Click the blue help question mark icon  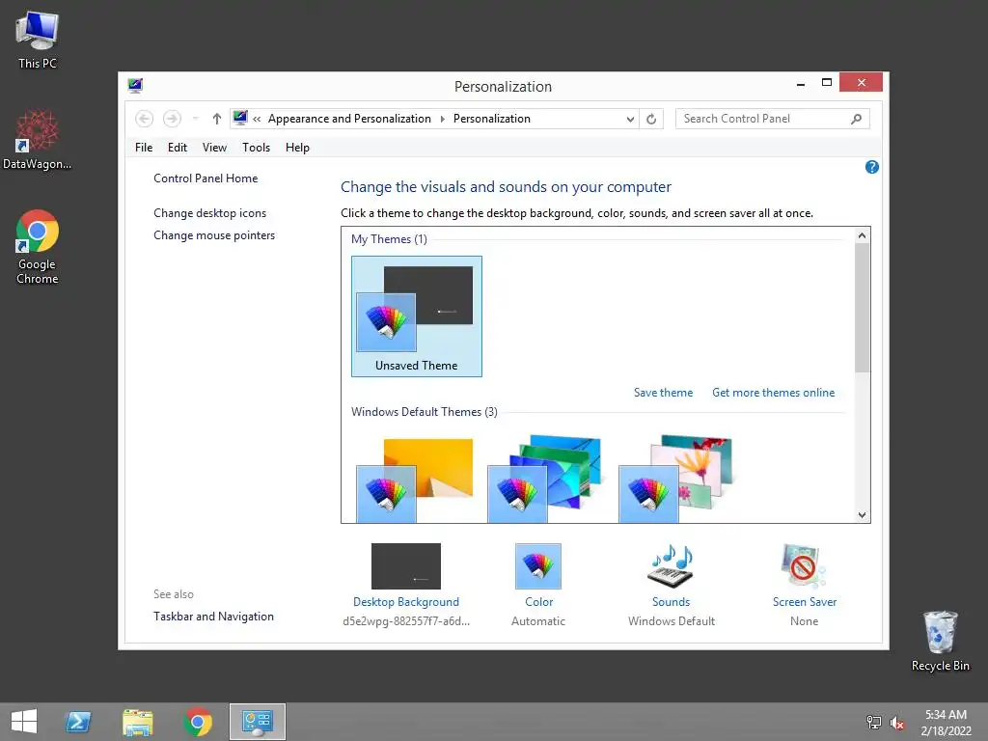pyautogui.click(x=871, y=167)
